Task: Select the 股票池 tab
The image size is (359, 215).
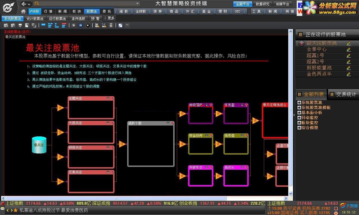Action: click(92, 11)
